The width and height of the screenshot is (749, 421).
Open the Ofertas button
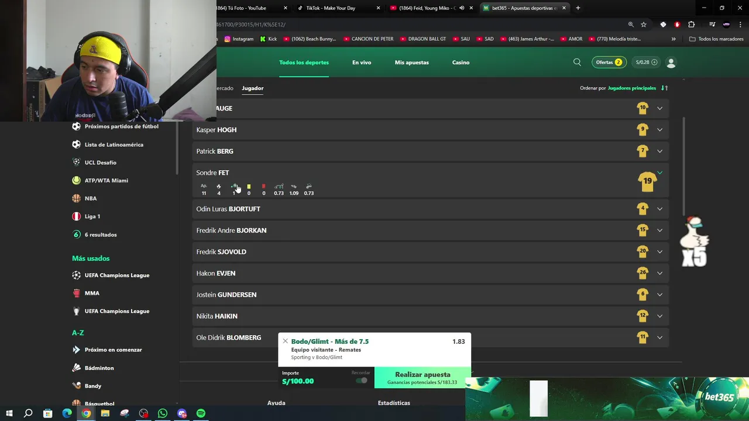pyautogui.click(x=609, y=63)
